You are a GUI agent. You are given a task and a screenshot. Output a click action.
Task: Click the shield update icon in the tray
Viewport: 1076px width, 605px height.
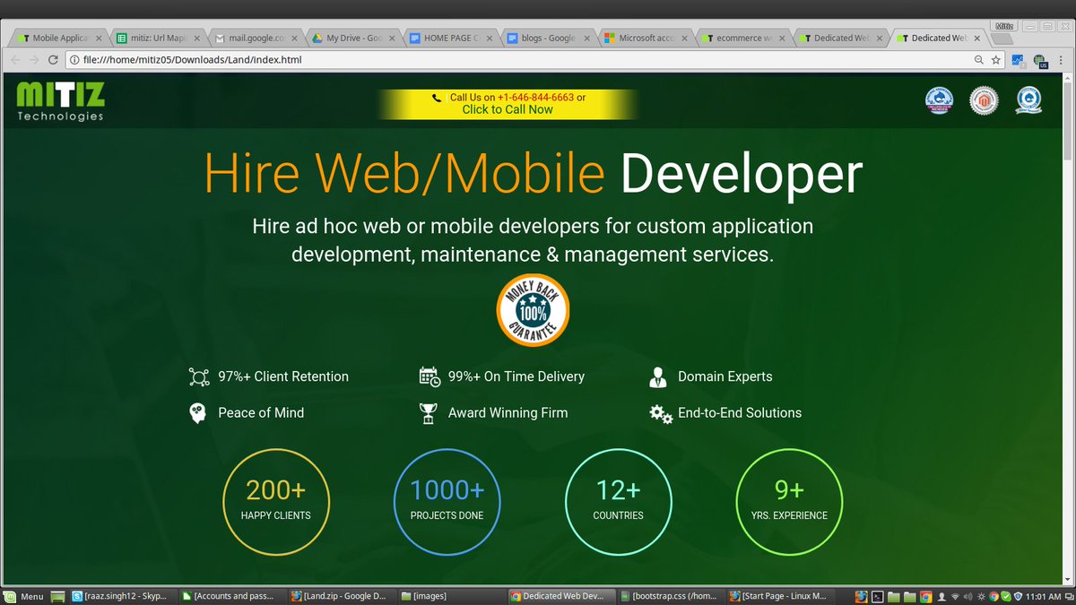1019,596
